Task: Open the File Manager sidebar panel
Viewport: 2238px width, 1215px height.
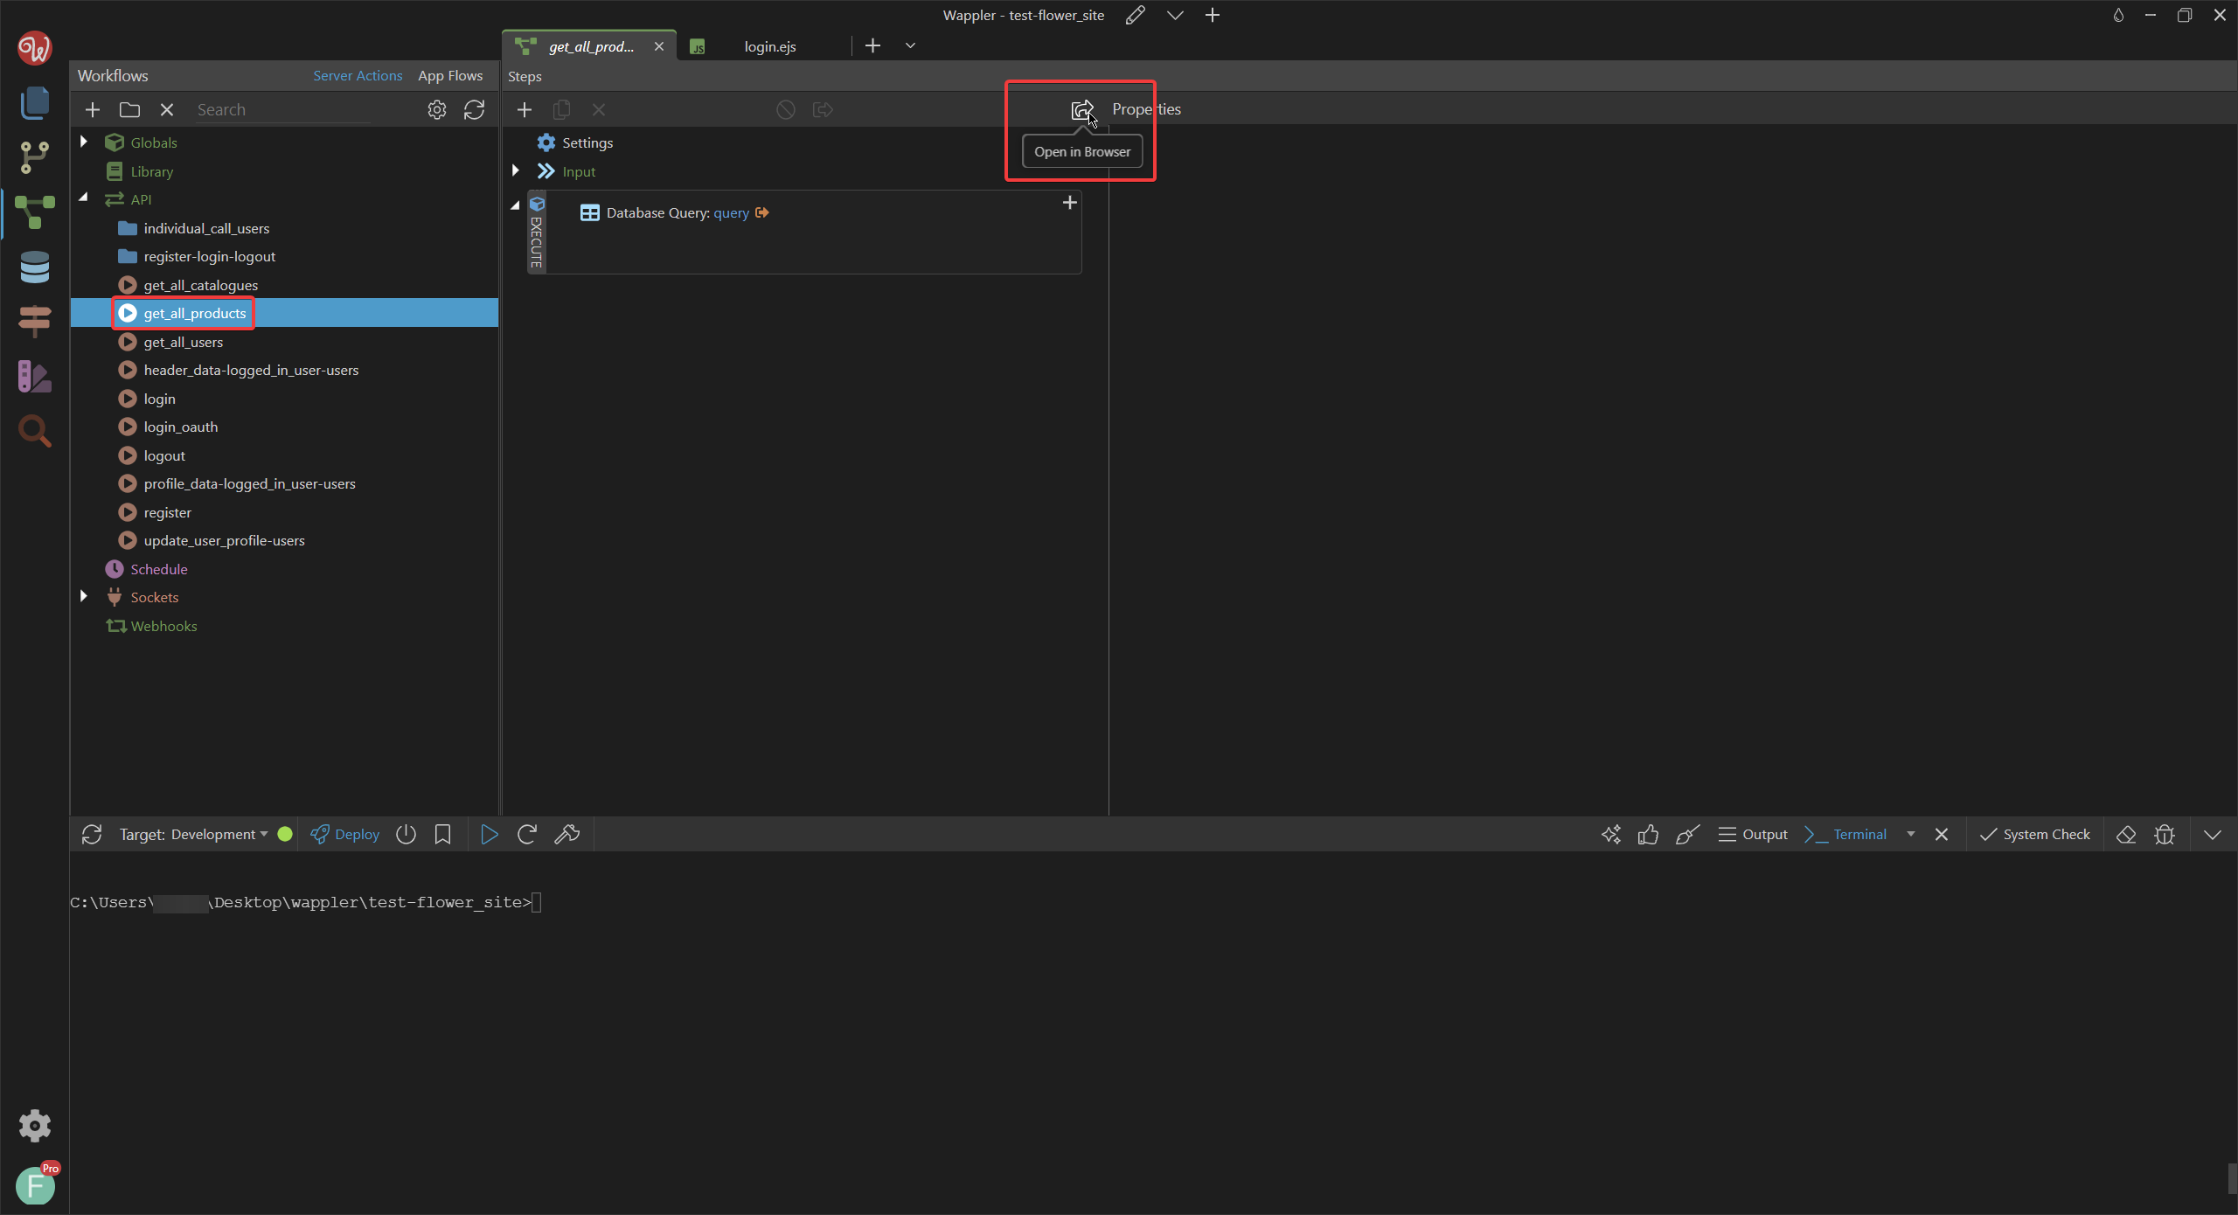Action: click(x=35, y=103)
